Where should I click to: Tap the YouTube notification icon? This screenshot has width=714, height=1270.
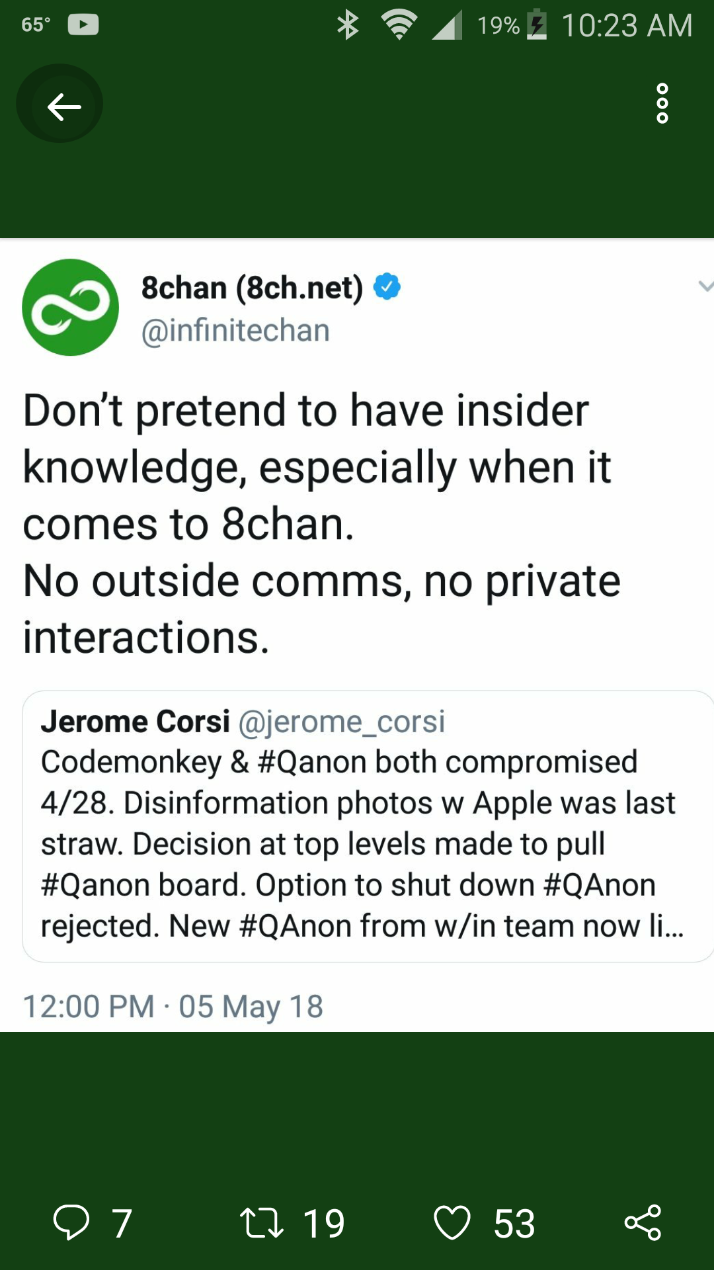[83, 25]
